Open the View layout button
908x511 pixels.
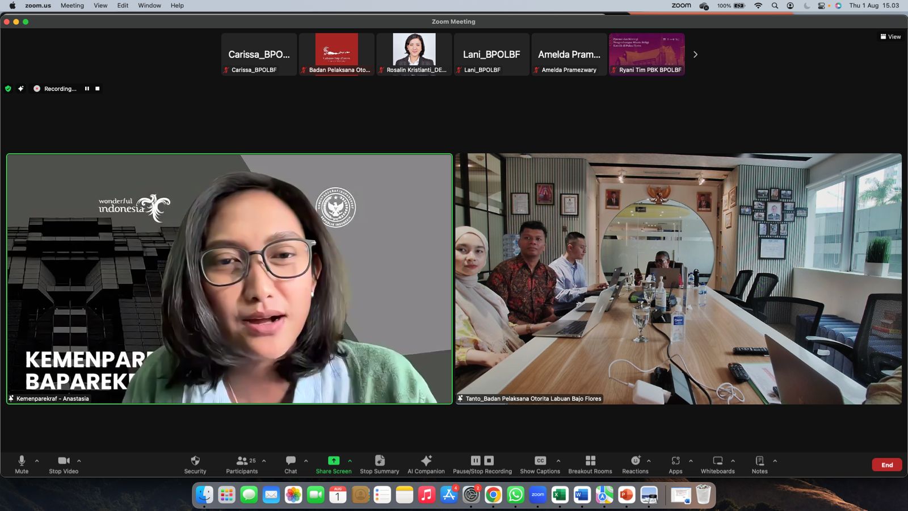890,36
